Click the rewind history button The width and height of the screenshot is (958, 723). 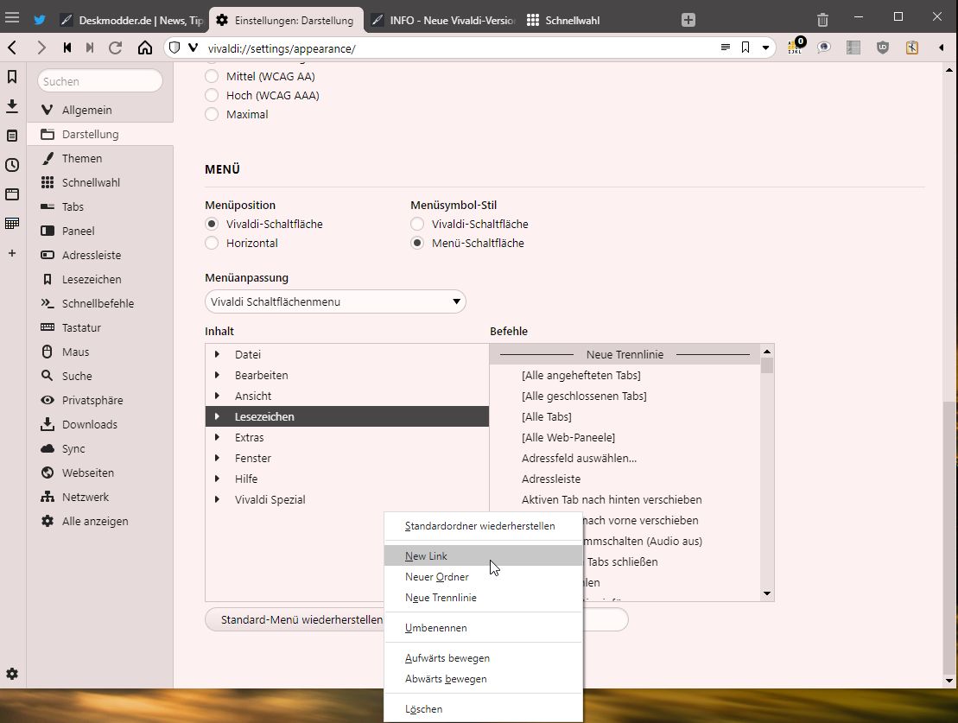pos(67,48)
